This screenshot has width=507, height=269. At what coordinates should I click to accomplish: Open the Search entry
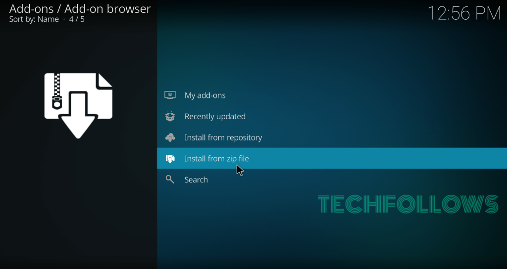click(332, 179)
